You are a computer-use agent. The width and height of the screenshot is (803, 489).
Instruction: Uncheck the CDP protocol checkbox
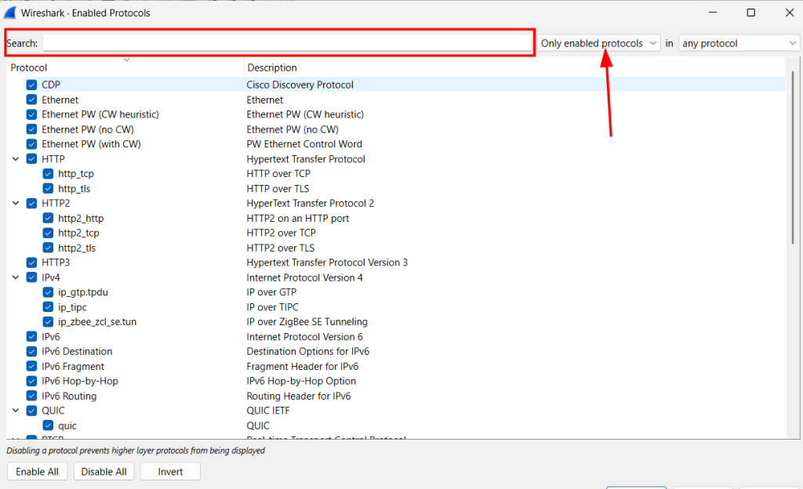pyautogui.click(x=31, y=85)
